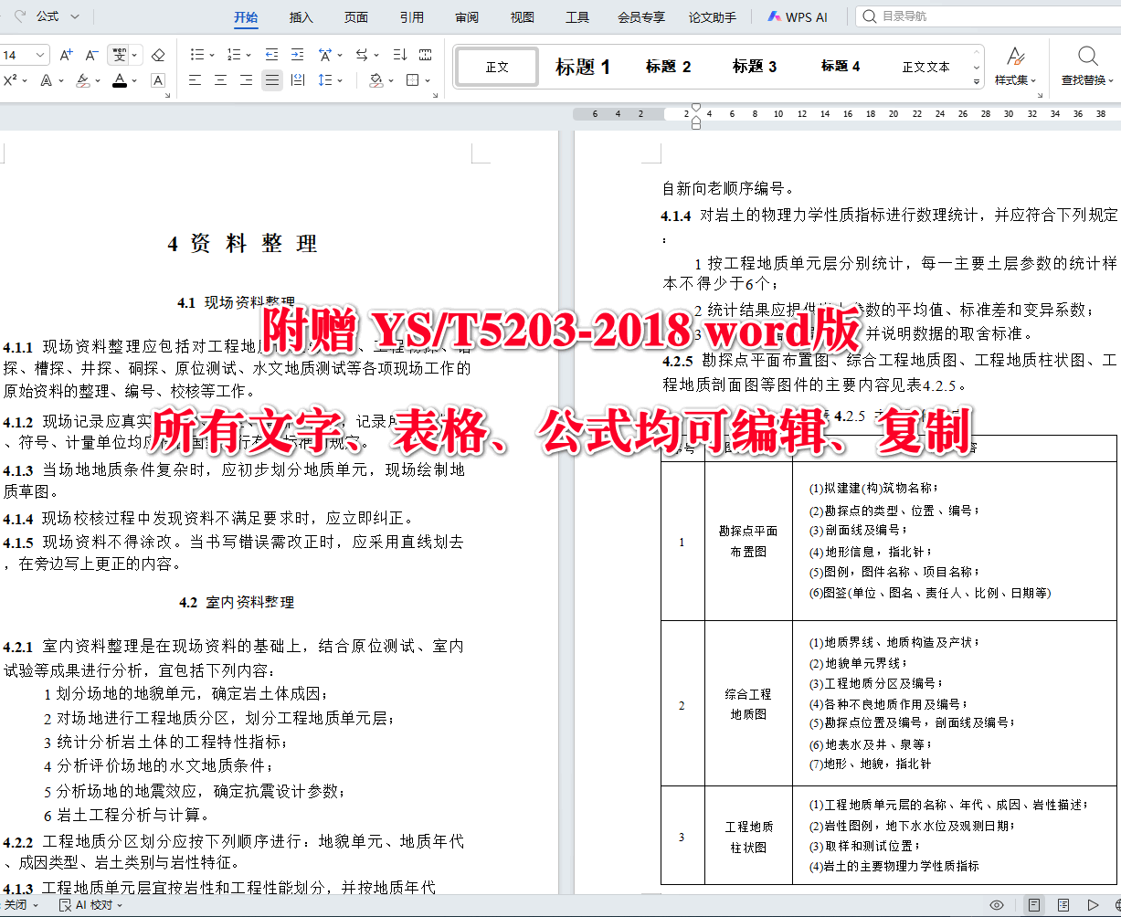1121x917 pixels.
Task: Expand the font size dropdown
Action: point(40,56)
